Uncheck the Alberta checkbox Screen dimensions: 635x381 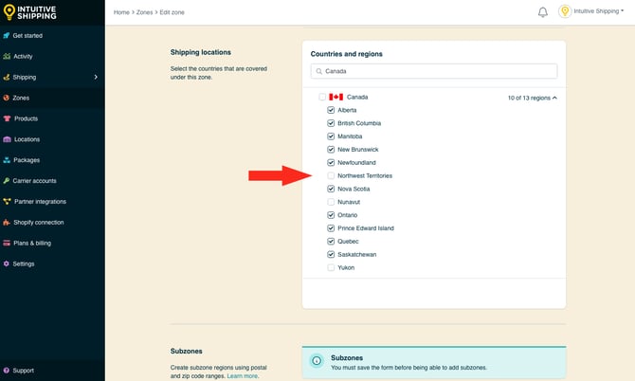pos(331,110)
